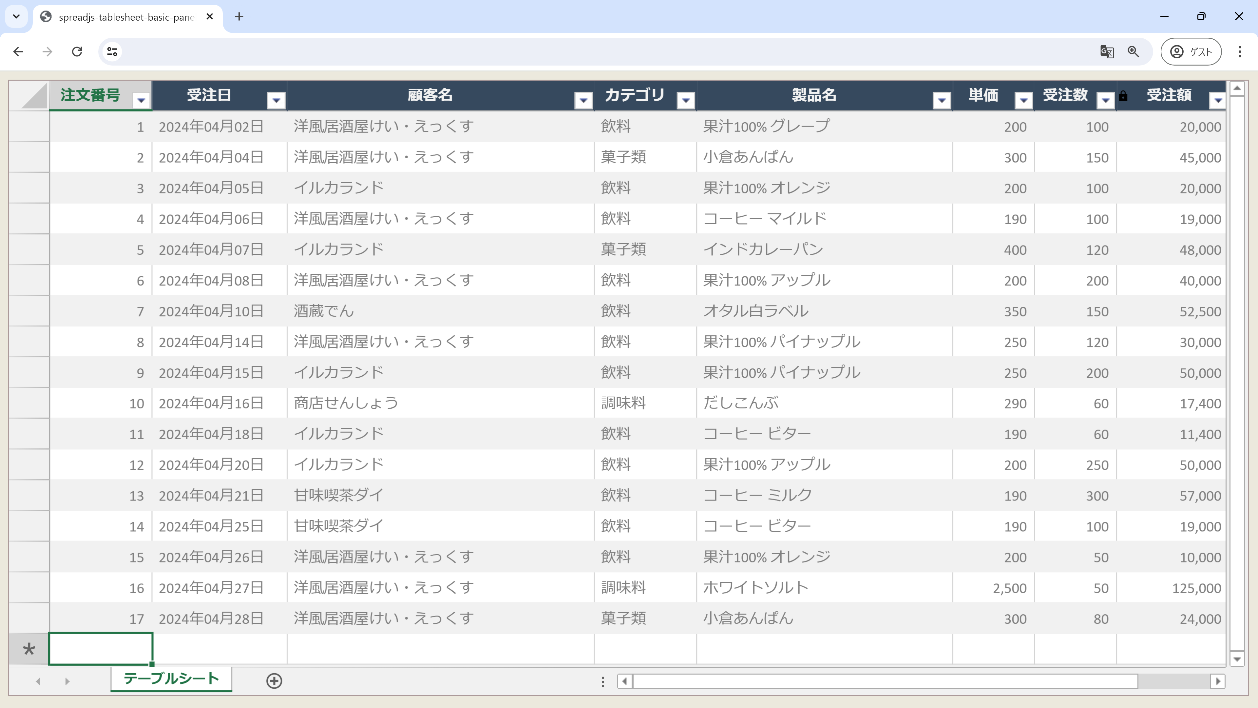Reload the current page
The width and height of the screenshot is (1258, 708).
coord(77,51)
